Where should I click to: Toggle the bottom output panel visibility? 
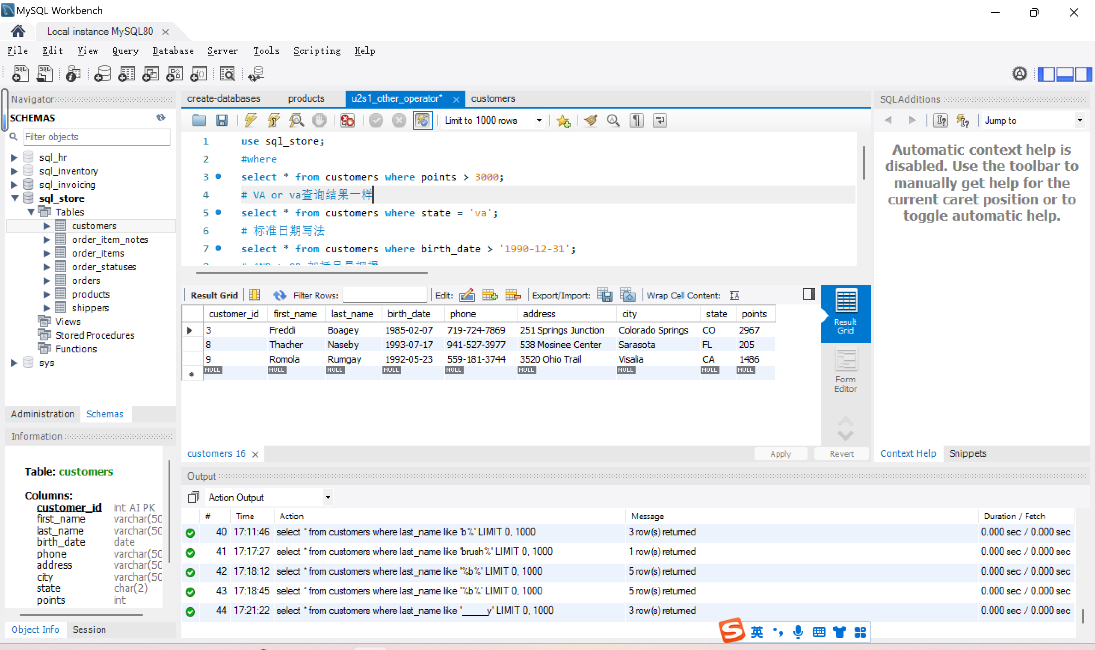pos(1064,74)
